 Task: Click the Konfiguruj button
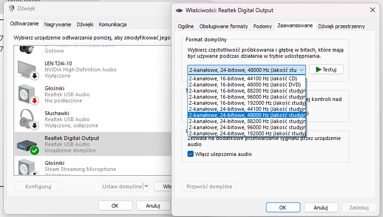39,186
